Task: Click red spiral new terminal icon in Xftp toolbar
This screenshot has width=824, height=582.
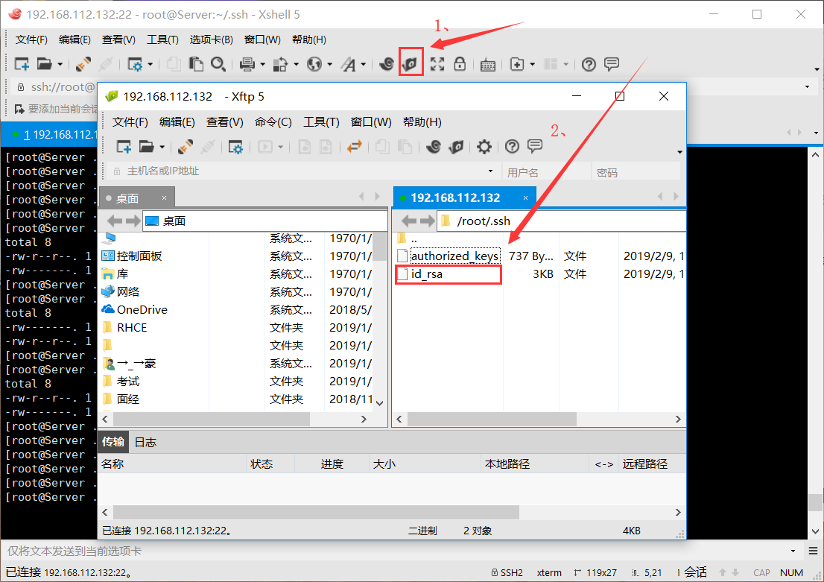Action: click(434, 147)
